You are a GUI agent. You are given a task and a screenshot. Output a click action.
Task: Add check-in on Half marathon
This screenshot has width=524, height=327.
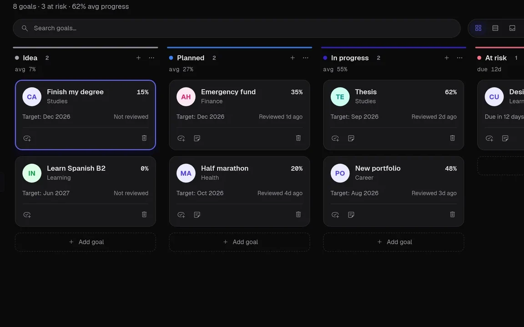[x=181, y=214]
